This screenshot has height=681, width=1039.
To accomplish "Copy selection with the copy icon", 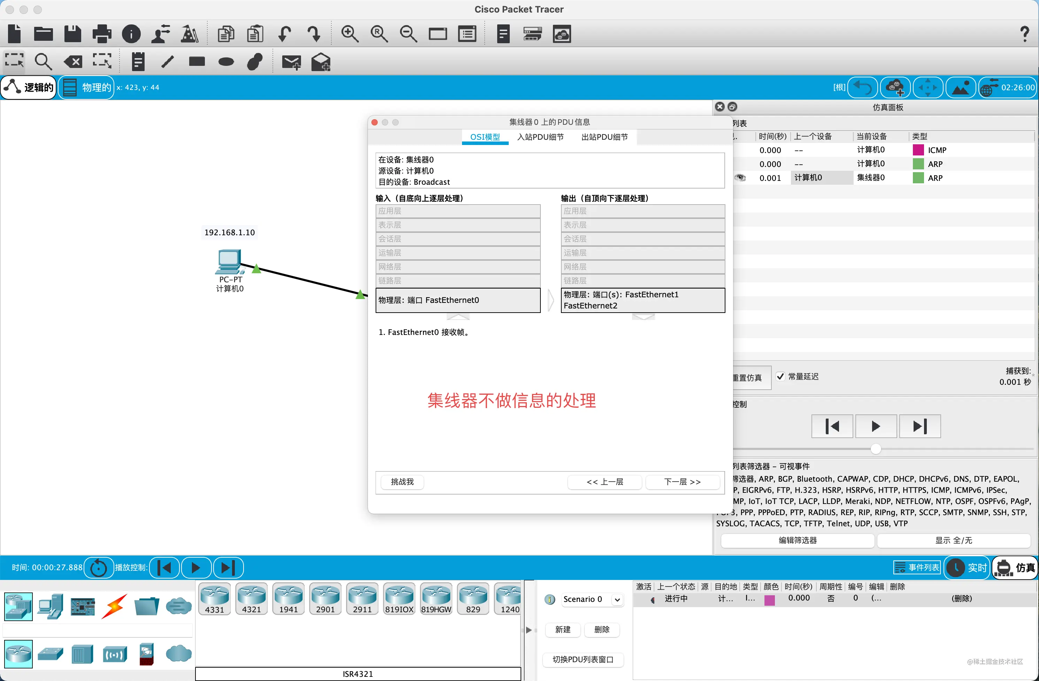I will (226, 33).
